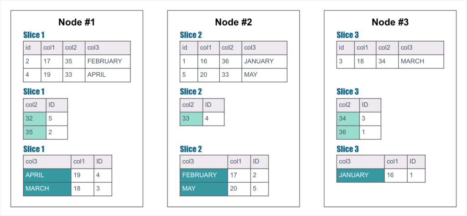Select the teal JANUARY cell in Node #3
Viewport: 467px width, 216px height.
click(x=360, y=175)
